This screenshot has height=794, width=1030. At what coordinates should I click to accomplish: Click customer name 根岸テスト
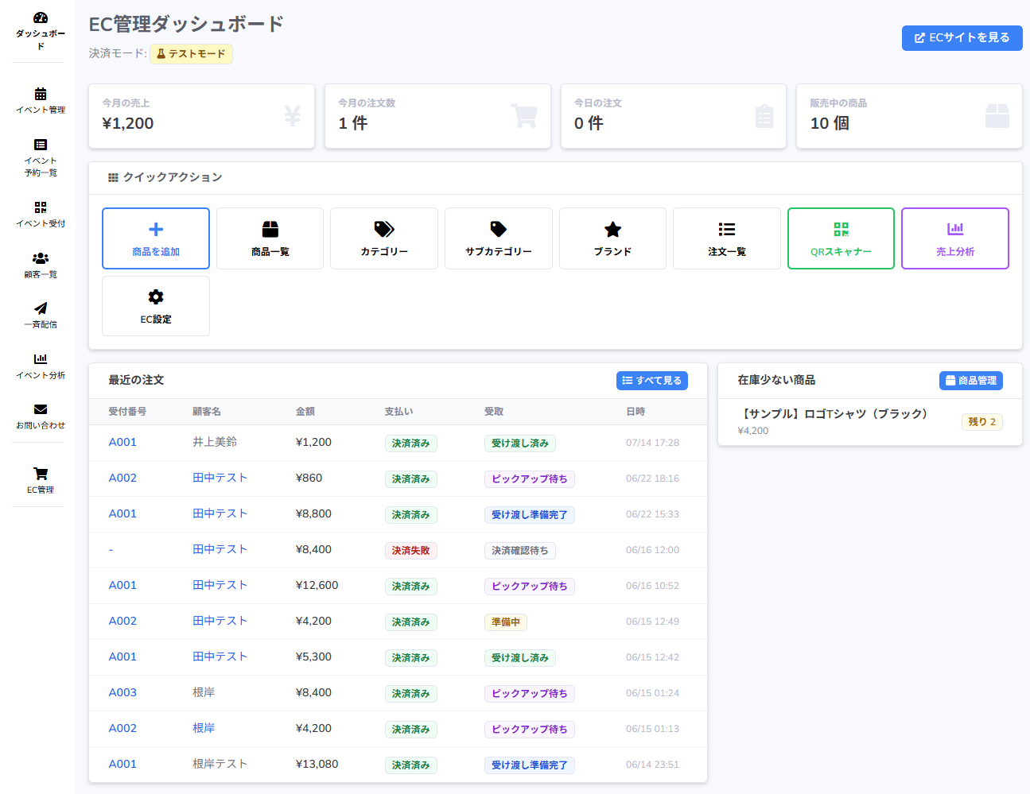(x=220, y=764)
